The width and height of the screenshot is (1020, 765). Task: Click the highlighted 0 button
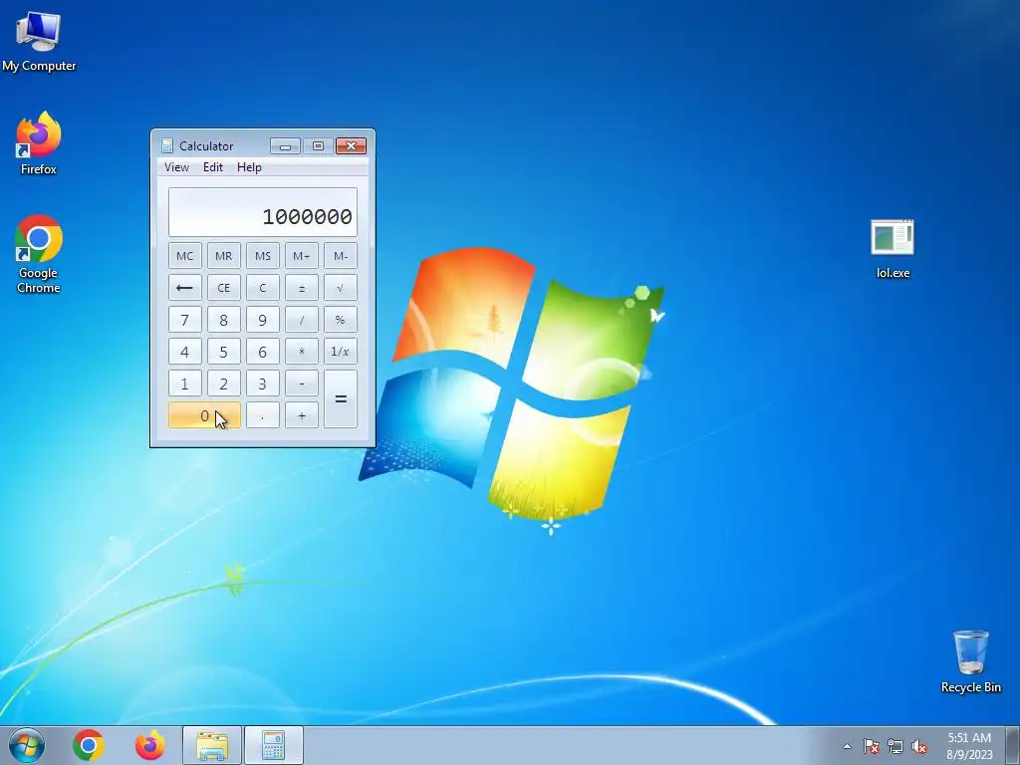click(x=204, y=415)
